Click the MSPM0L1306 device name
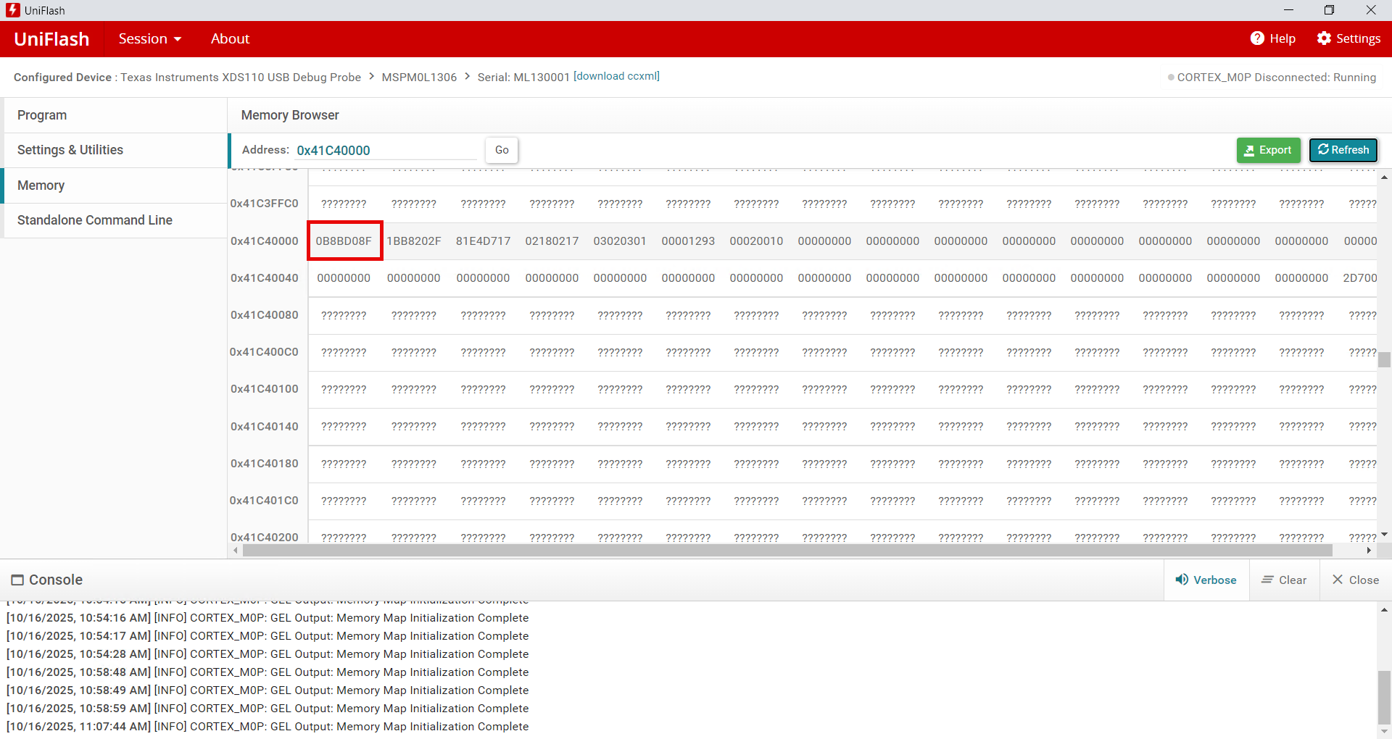 419,78
